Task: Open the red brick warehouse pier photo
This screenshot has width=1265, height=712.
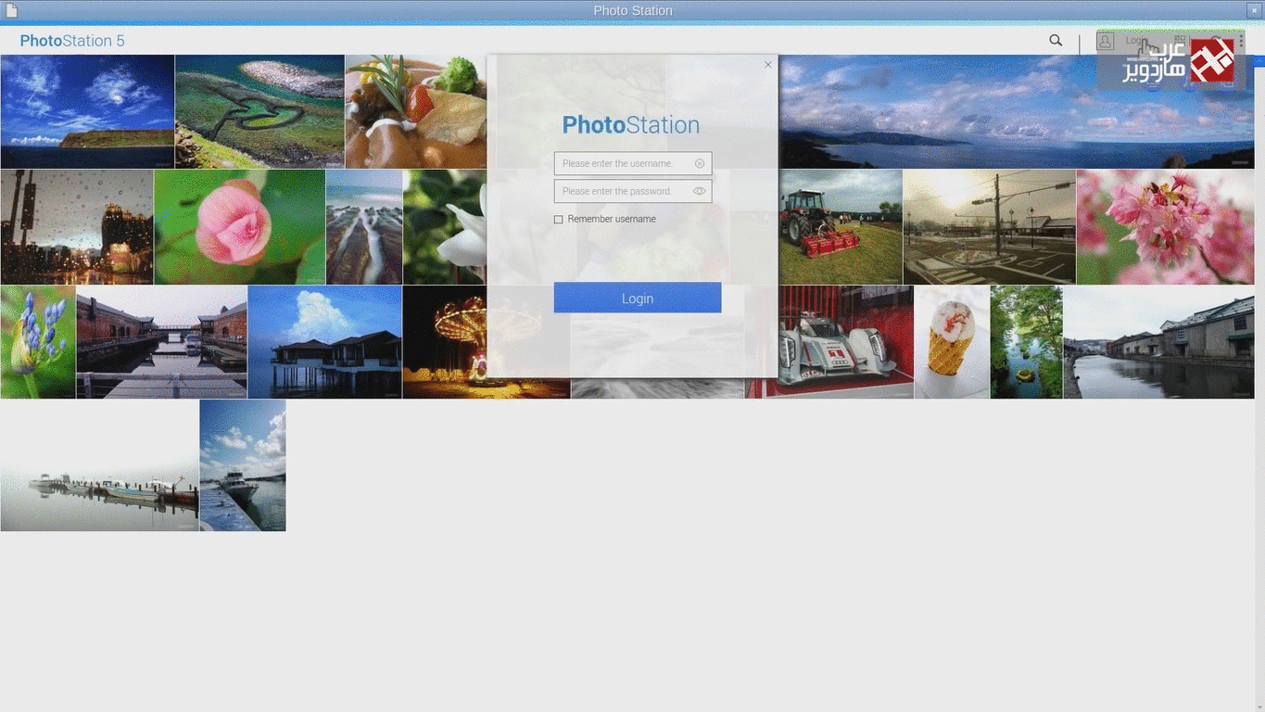Action: (x=161, y=342)
